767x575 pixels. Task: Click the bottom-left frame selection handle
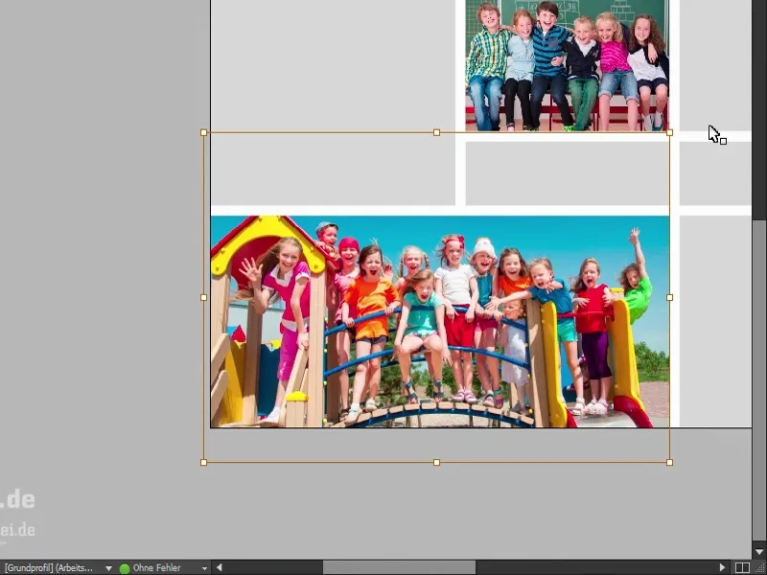coord(204,462)
